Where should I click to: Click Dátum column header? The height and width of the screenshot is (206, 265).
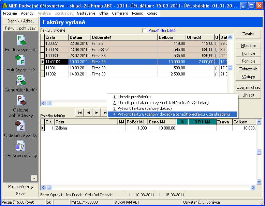coord(80,37)
